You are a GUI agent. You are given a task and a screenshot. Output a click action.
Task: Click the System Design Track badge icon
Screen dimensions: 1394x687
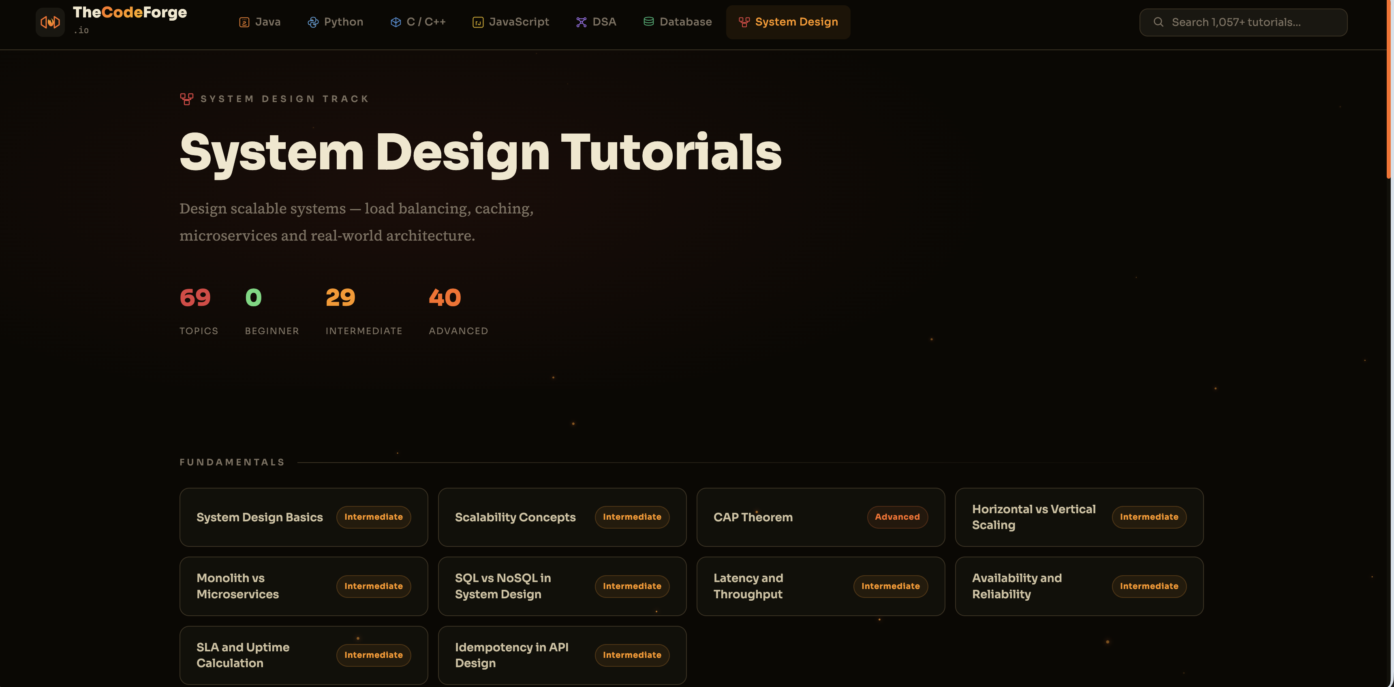point(187,98)
